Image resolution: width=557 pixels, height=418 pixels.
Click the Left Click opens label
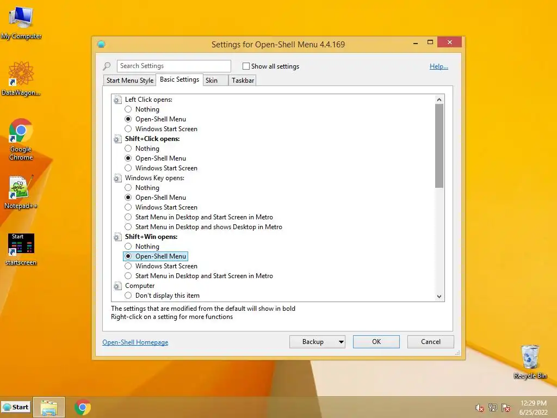click(148, 100)
